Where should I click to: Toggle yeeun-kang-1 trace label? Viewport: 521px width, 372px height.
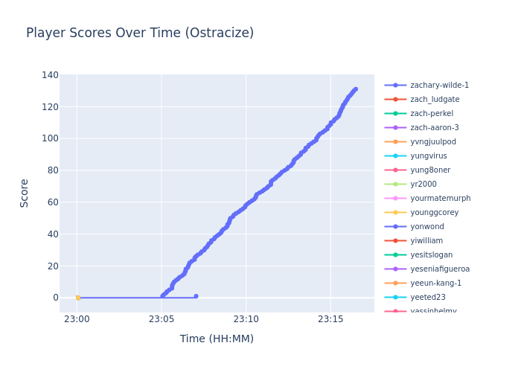point(435,283)
